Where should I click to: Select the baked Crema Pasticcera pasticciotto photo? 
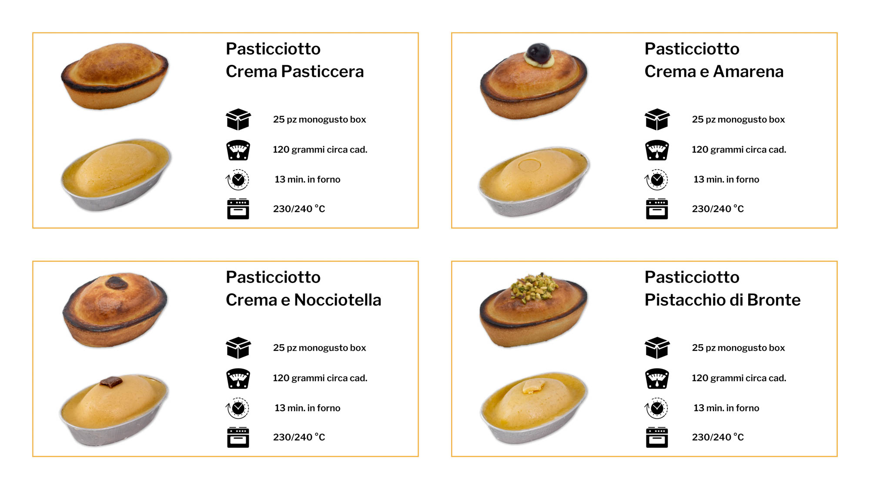coord(114,76)
